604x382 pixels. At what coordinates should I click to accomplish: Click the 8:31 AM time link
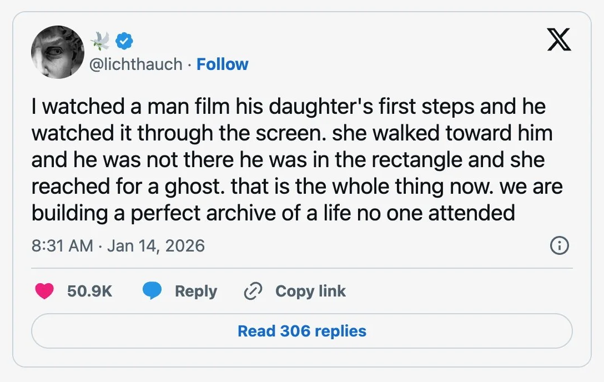click(x=62, y=245)
